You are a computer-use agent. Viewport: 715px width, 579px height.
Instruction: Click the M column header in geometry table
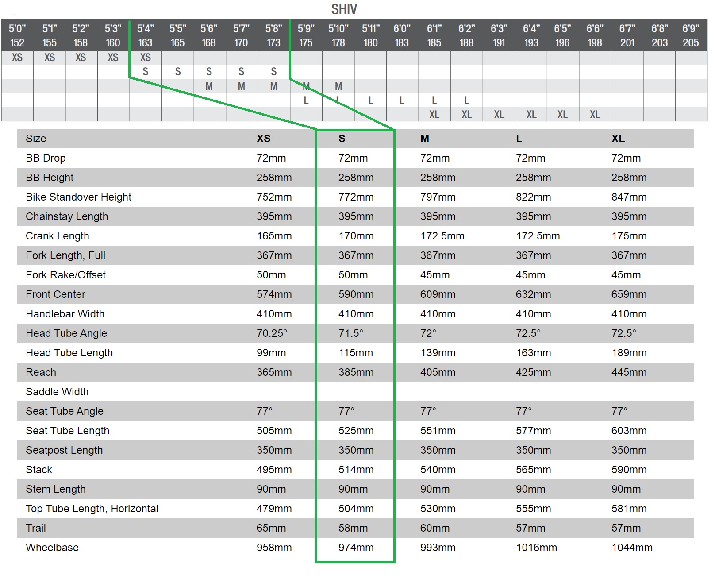pyautogui.click(x=425, y=139)
